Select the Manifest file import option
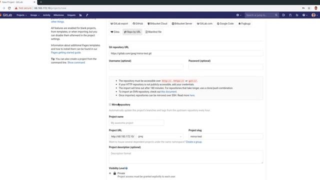Screen dimensions: 320x180 [x=153, y=32]
